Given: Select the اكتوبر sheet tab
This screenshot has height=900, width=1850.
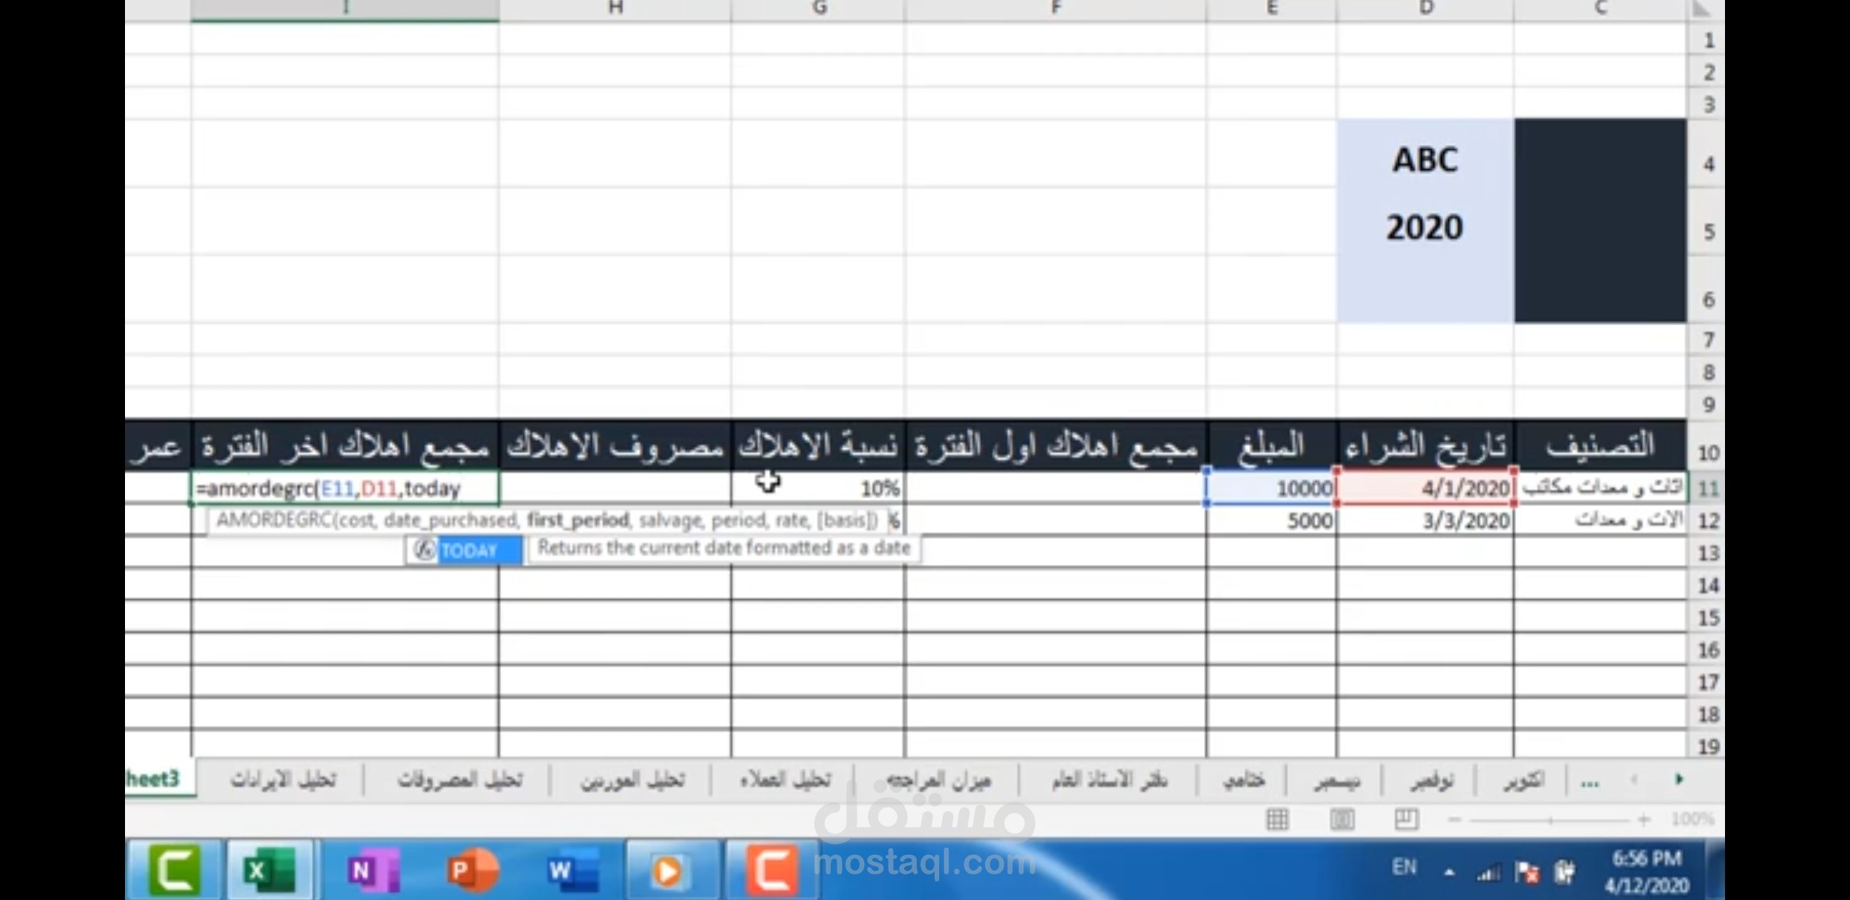Looking at the screenshot, I should 1524,780.
